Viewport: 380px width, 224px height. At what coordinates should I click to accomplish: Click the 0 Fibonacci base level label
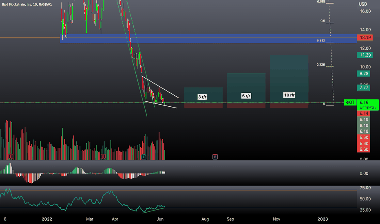click(x=324, y=103)
